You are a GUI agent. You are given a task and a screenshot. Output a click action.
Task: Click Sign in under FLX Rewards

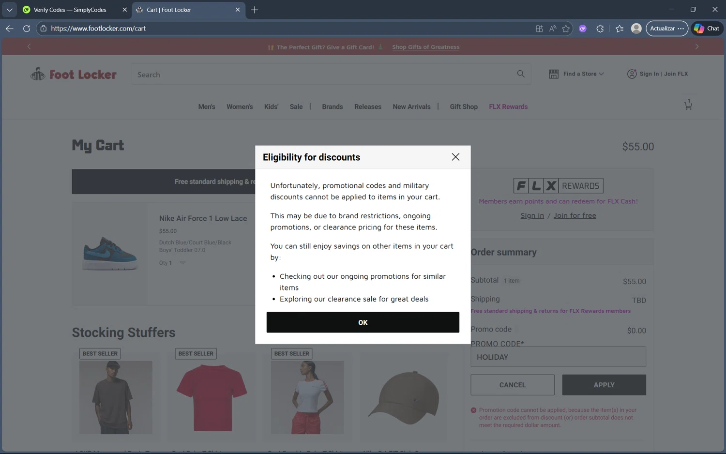(532, 216)
